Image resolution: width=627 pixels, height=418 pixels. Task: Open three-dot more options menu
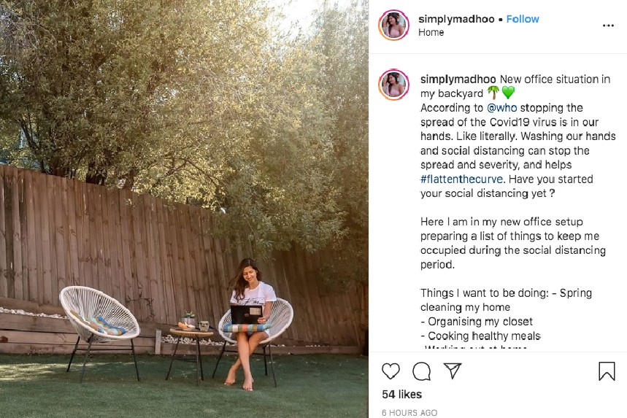point(608,26)
